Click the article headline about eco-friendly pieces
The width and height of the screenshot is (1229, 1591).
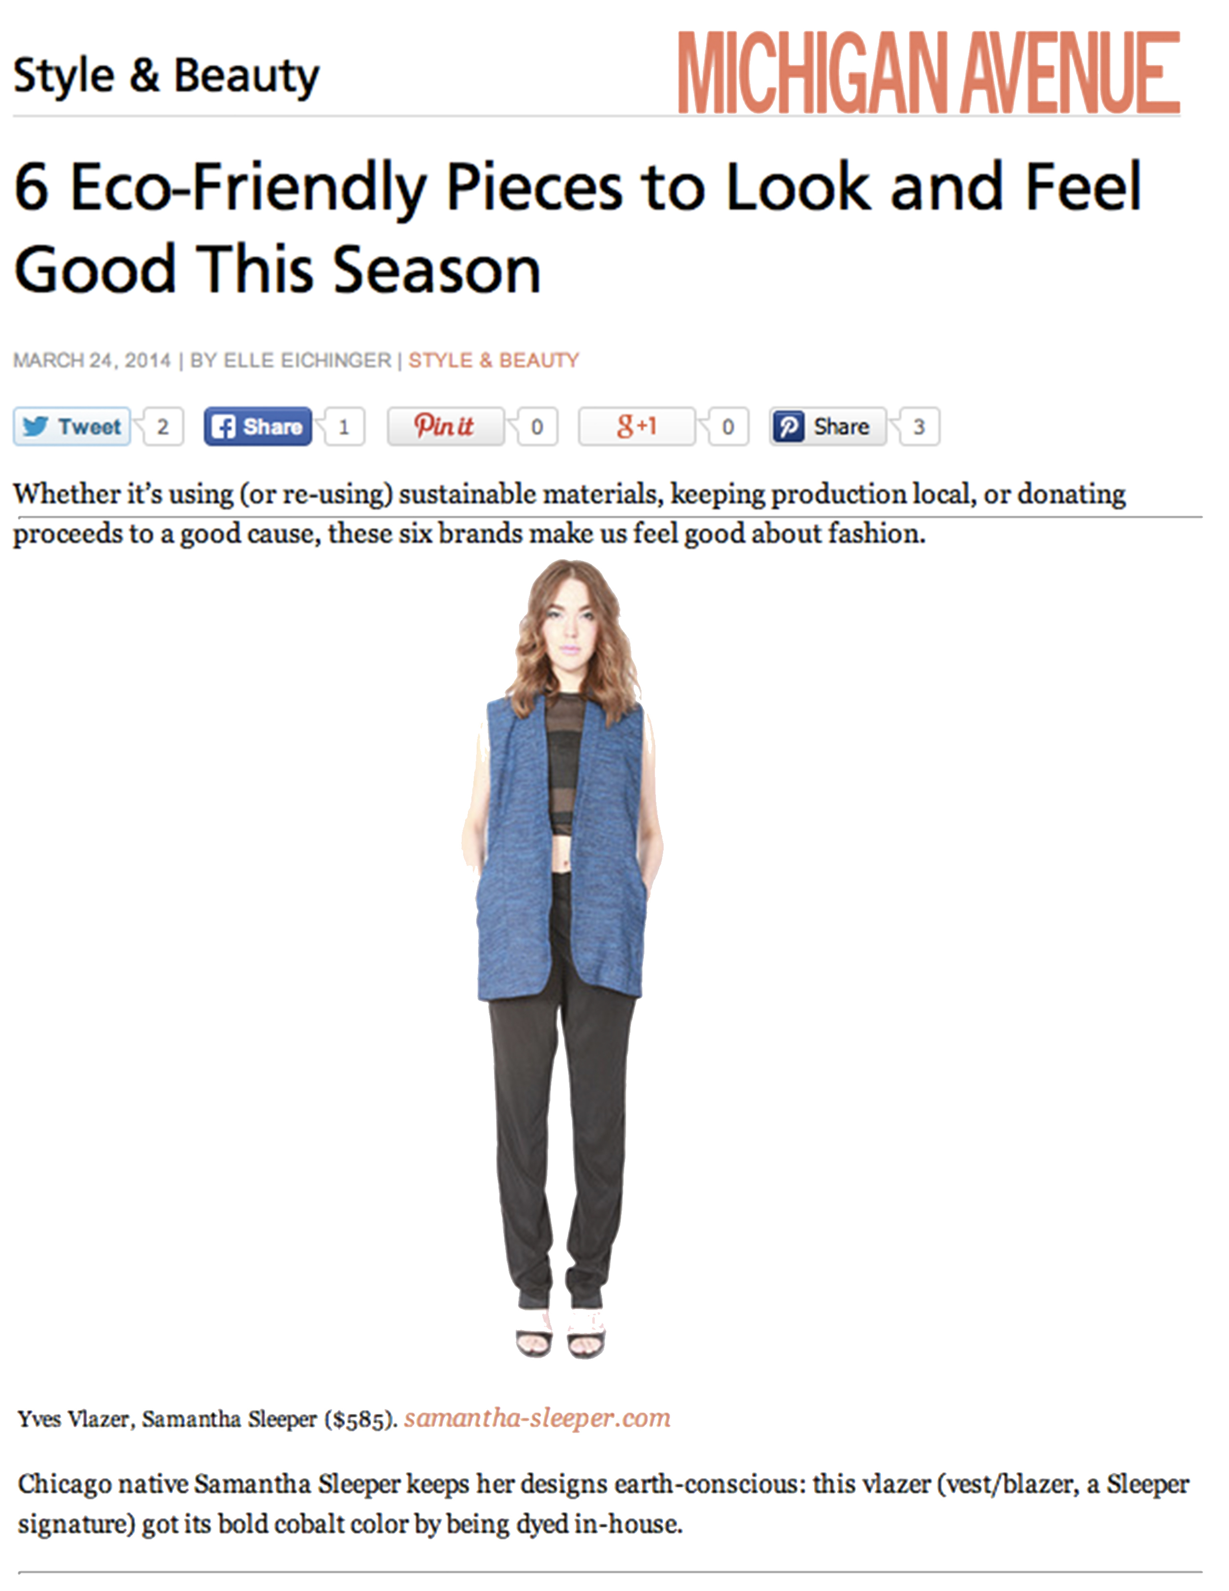coord(577,227)
